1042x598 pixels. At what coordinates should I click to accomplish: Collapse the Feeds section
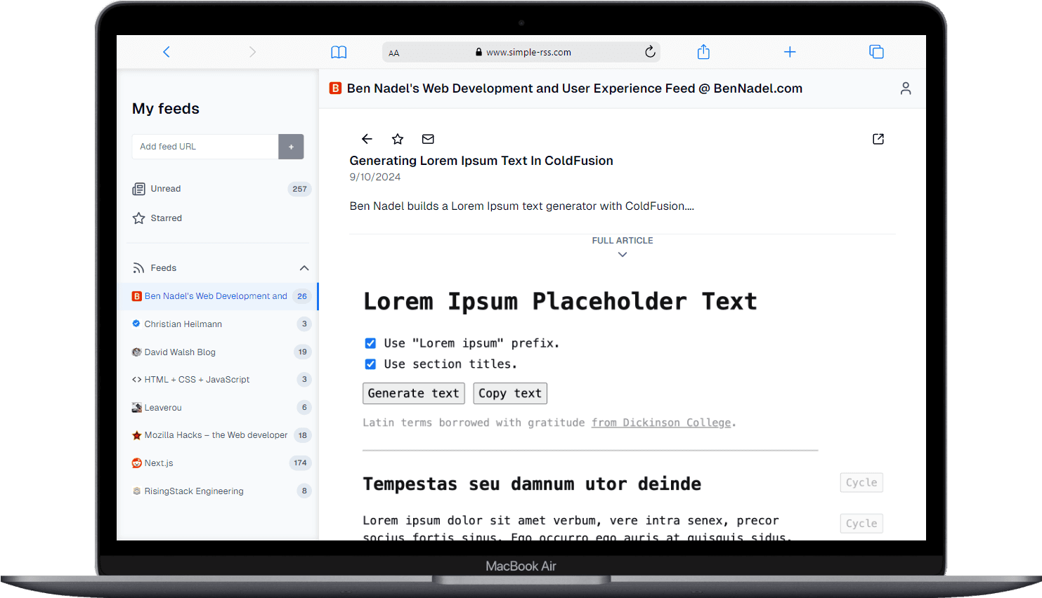pos(304,267)
